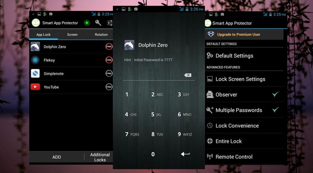Screen dimensions: 313x173
Task: Open the sliders settings icon in left header
Action: point(110,23)
